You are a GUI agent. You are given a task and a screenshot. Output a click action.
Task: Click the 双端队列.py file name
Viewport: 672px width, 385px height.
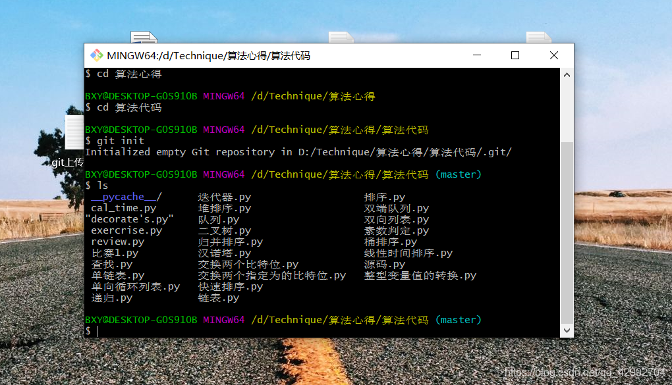click(397, 208)
